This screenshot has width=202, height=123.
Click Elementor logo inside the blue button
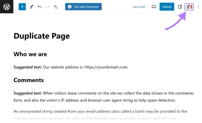click(x=70, y=7)
